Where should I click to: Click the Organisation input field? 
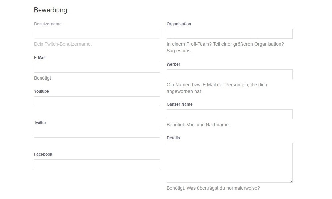point(229,33)
